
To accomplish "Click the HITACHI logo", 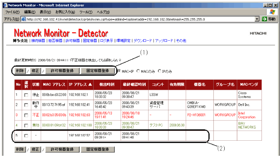I will [x=258, y=33].
